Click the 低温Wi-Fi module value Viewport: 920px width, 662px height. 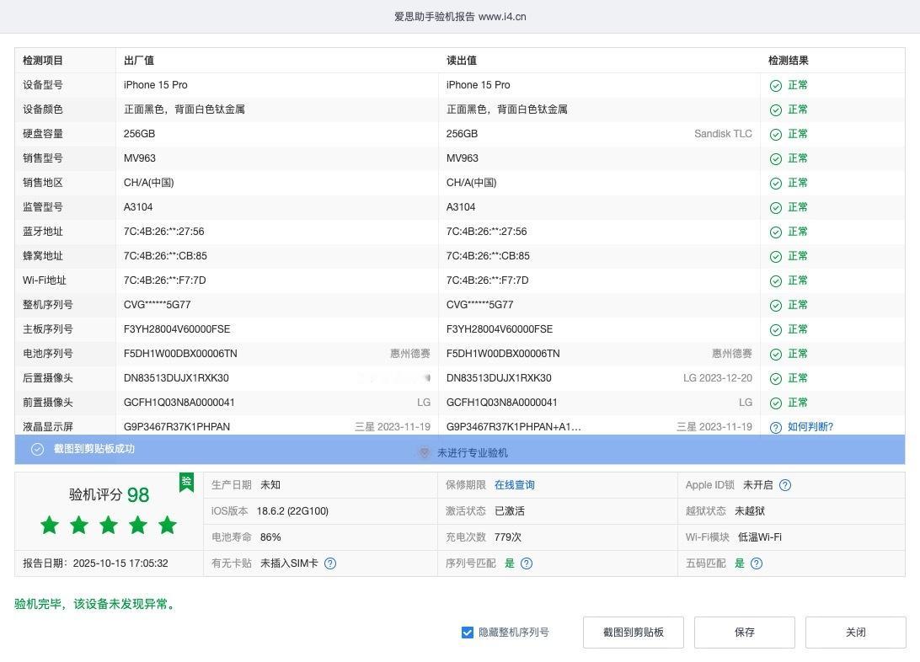(x=759, y=537)
